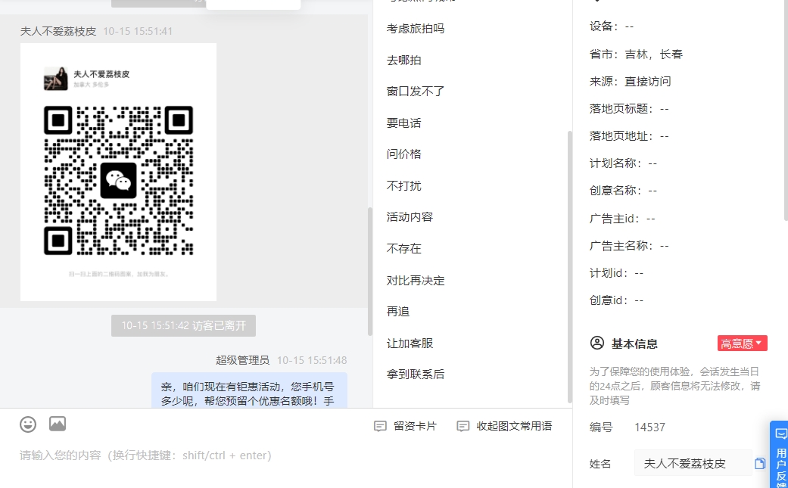Select quick phrase 去哪拍
This screenshot has height=488, width=788.
click(x=403, y=61)
